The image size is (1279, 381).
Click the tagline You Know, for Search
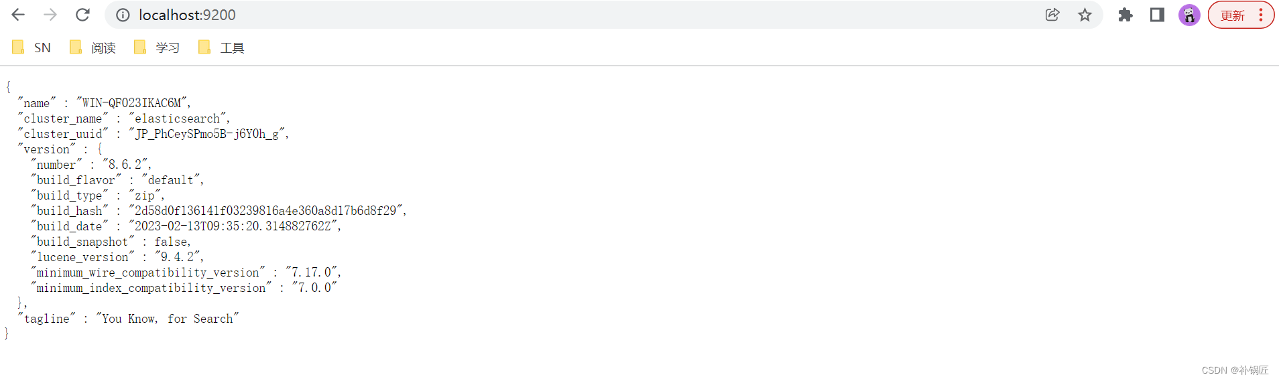167,319
